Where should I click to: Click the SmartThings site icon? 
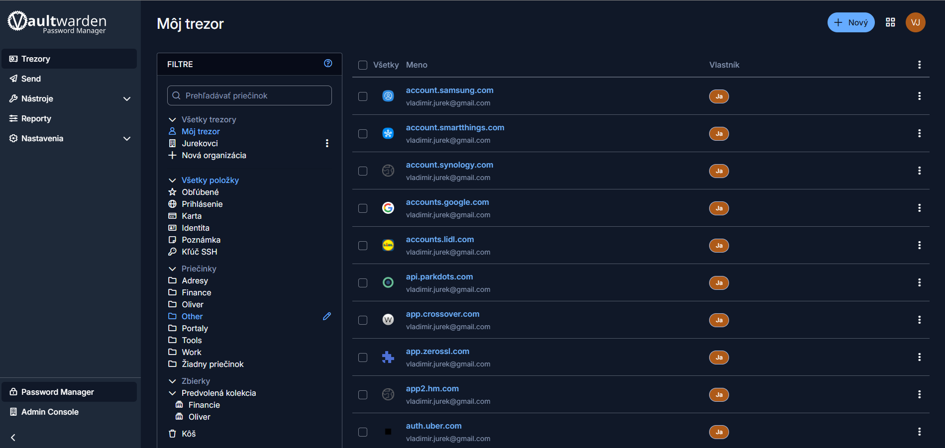click(x=388, y=133)
